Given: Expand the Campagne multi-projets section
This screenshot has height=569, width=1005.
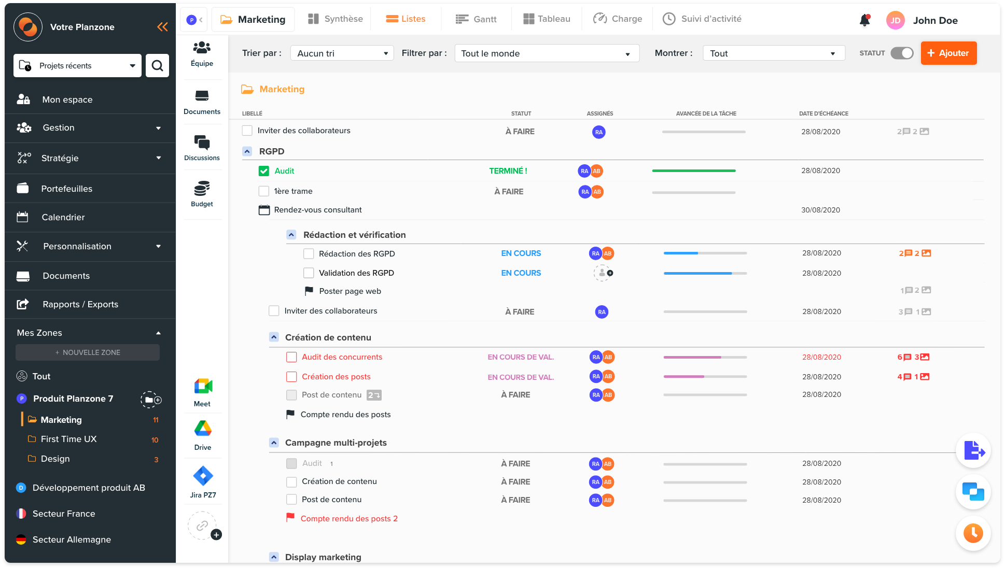Looking at the screenshot, I should (273, 442).
